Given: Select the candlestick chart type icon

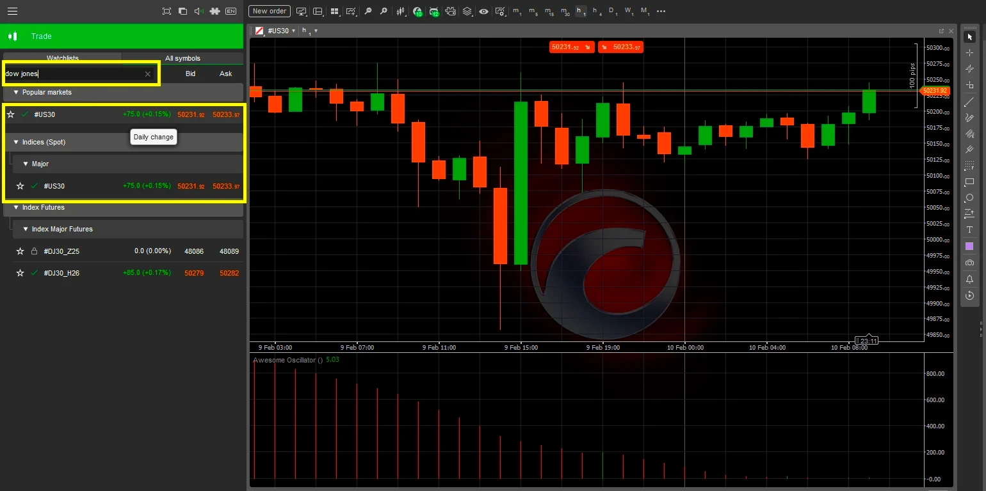Looking at the screenshot, I should click(401, 11).
